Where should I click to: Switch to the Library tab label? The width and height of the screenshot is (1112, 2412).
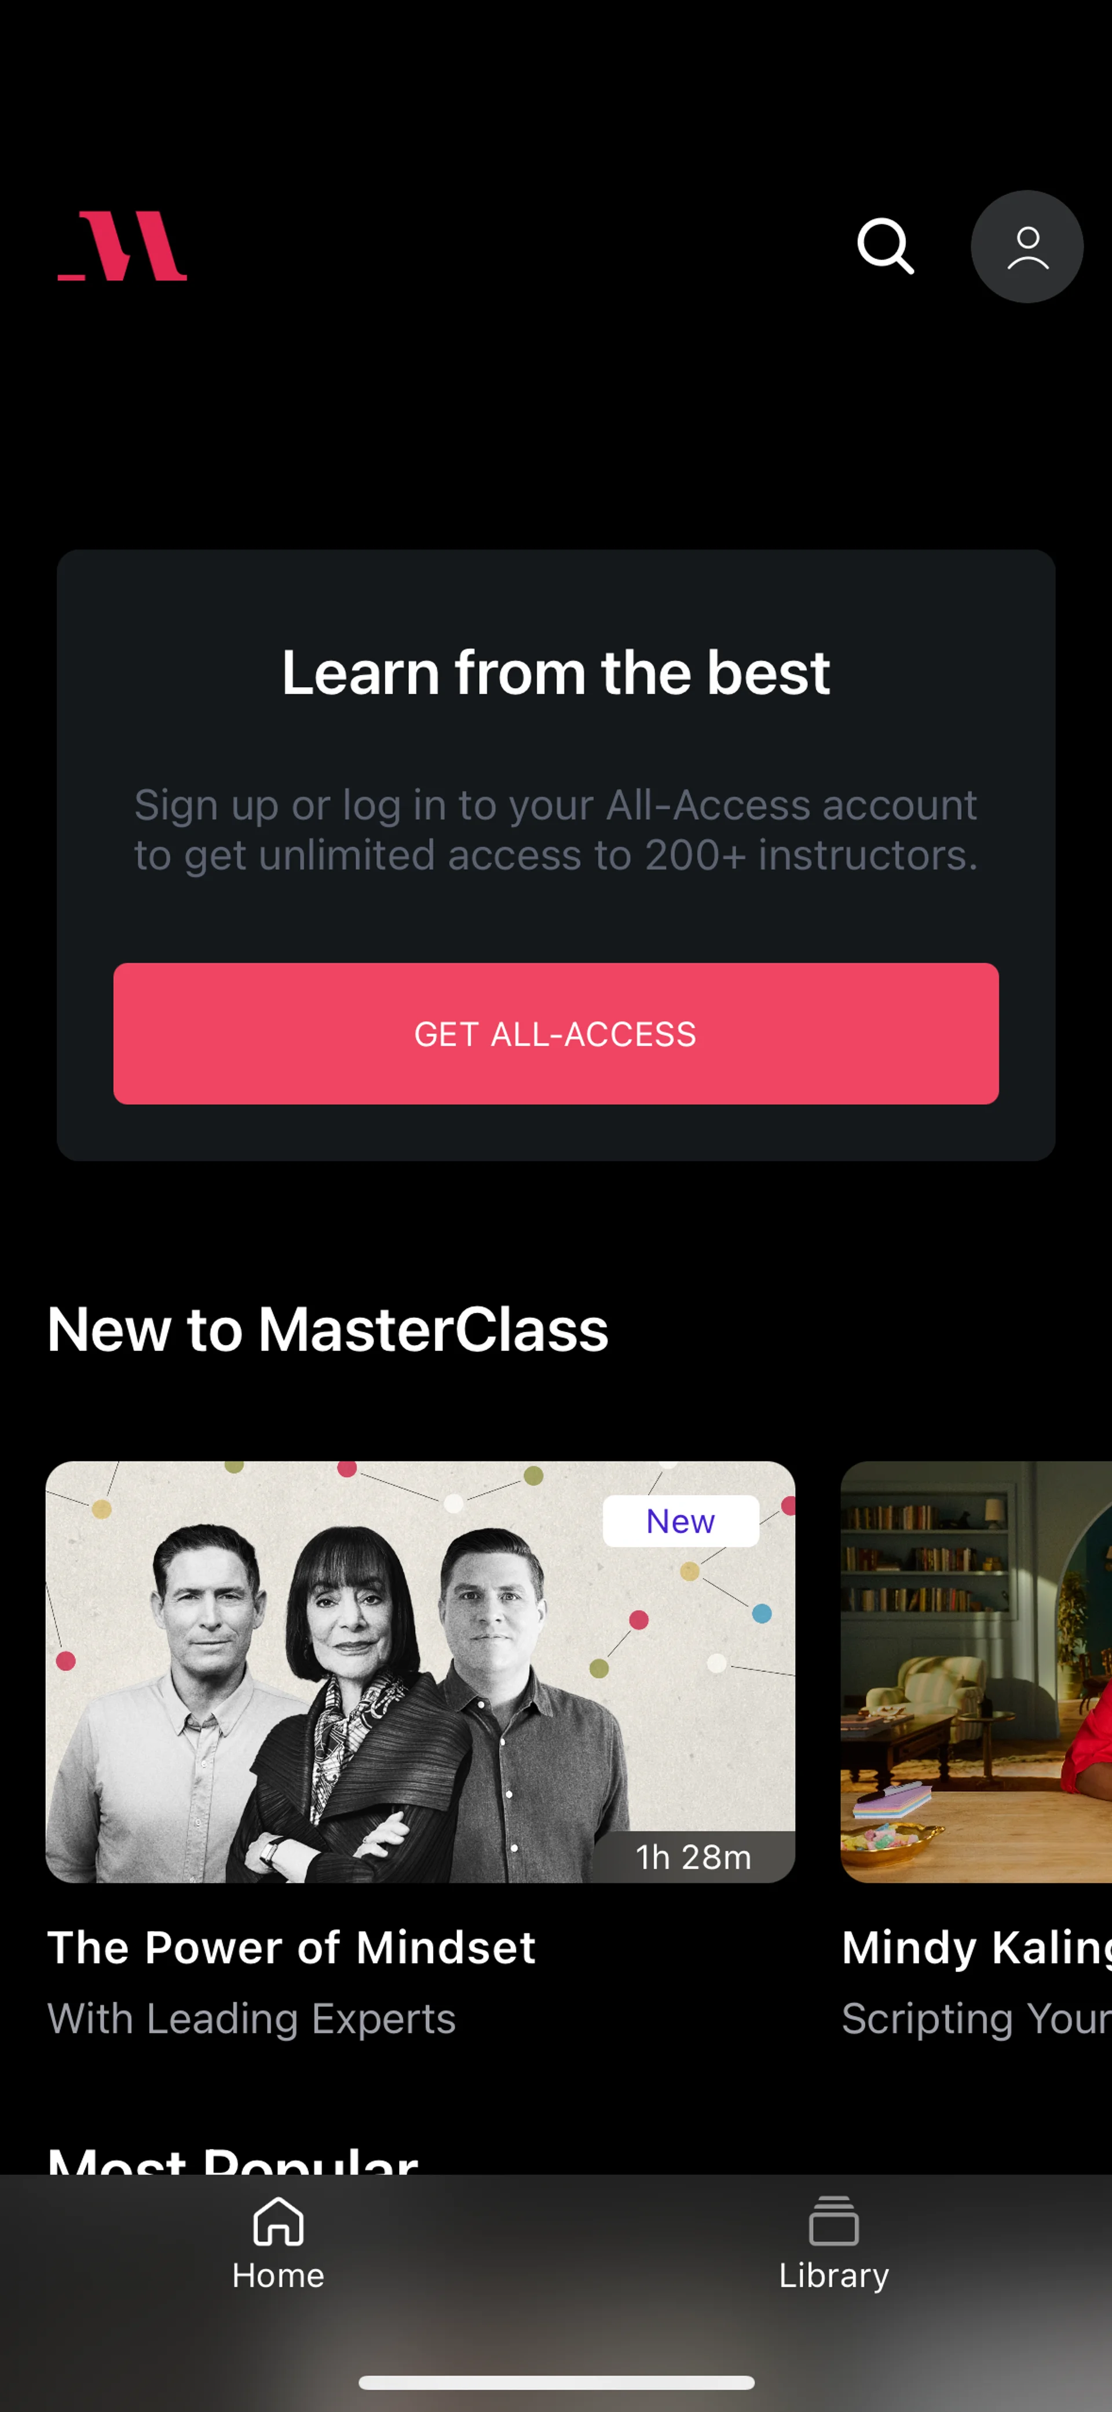pyautogui.click(x=833, y=2275)
